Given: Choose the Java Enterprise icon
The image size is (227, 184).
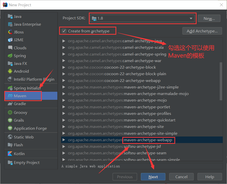Looking at the screenshot, I should pyautogui.click(x=10, y=24).
